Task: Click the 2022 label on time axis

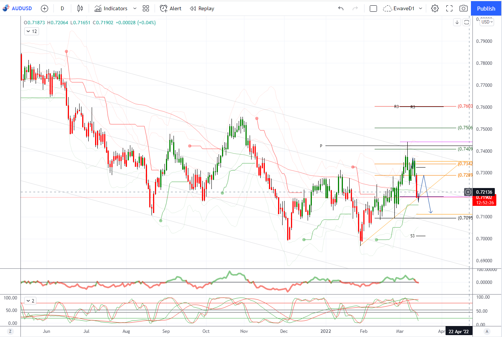Action: click(x=325, y=331)
